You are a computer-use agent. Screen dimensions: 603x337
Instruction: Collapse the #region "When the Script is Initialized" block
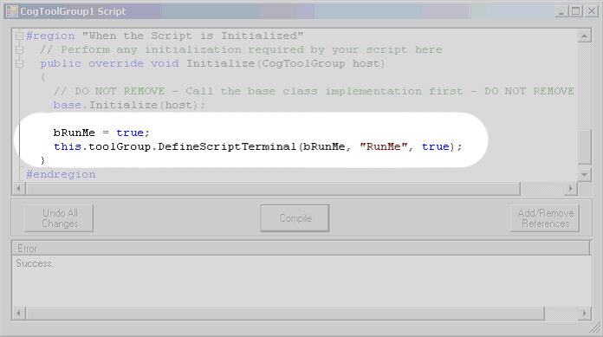point(19,36)
